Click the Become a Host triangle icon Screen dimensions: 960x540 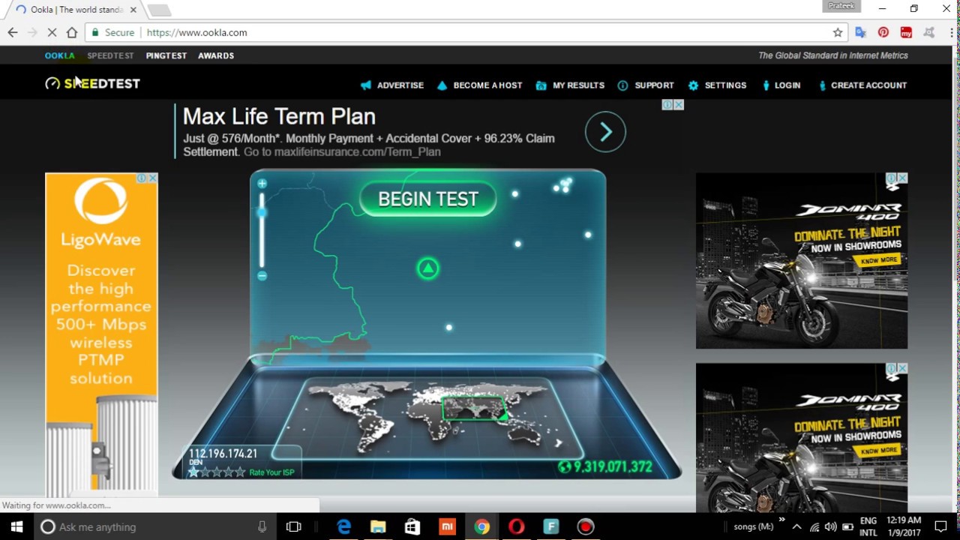coord(442,85)
